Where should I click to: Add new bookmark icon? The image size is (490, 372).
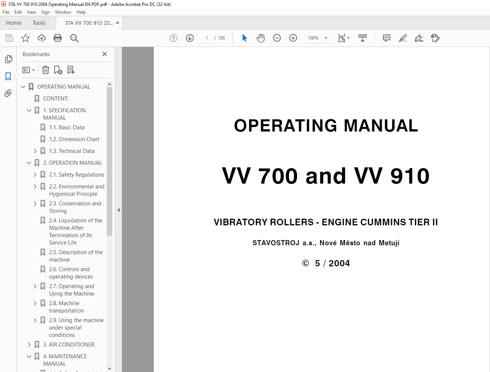coord(58,70)
